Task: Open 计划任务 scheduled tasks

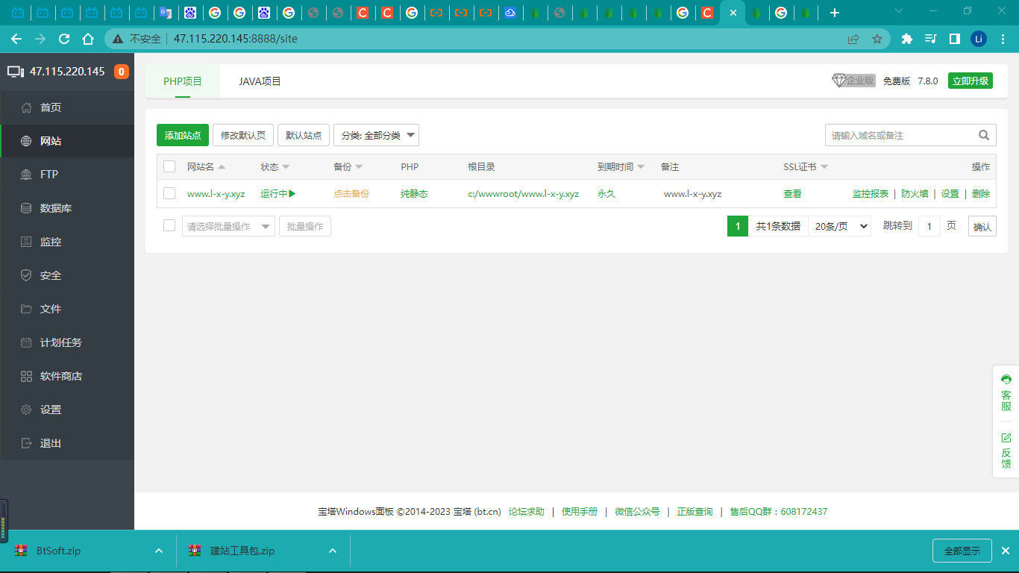Action: point(67,342)
